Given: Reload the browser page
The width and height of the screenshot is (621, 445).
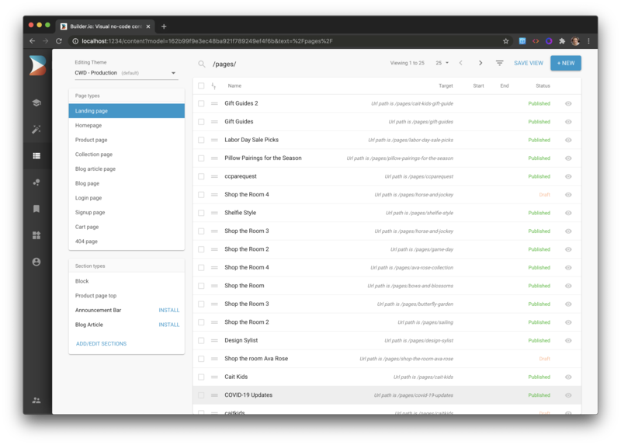Looking at the screenshot, I should [59, 41].
